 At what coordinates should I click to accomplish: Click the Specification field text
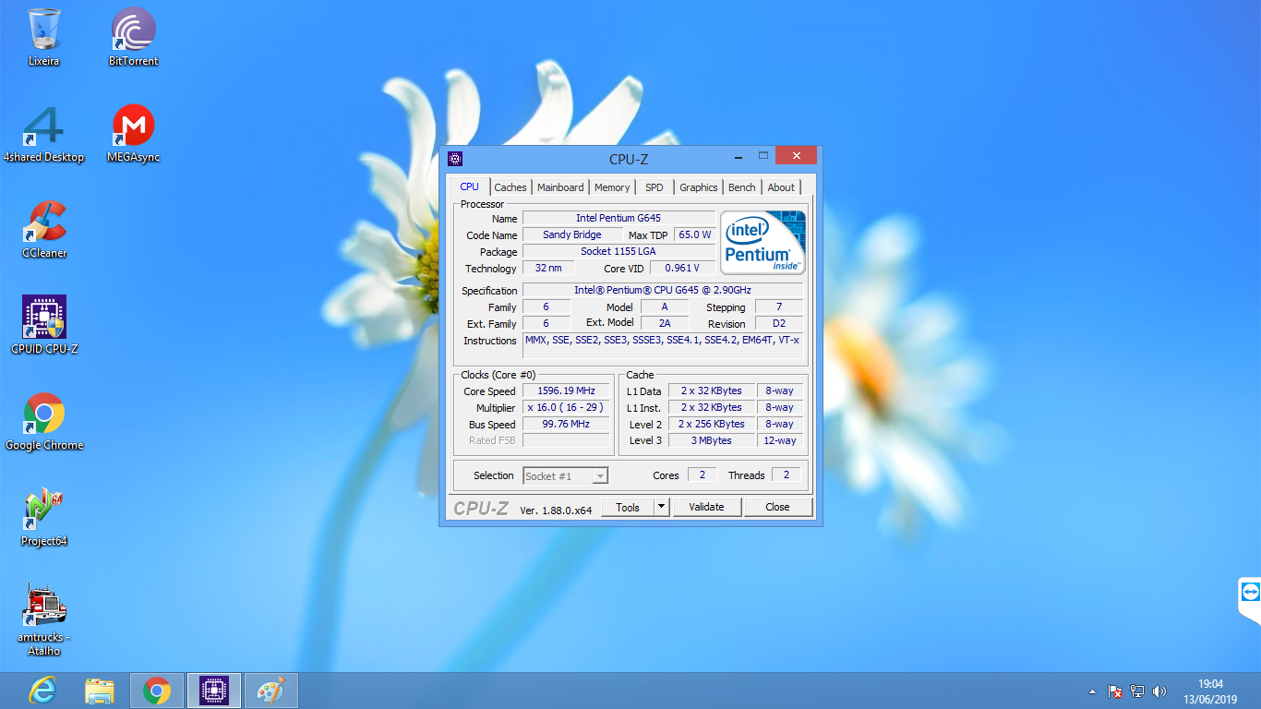pos(663,290)
